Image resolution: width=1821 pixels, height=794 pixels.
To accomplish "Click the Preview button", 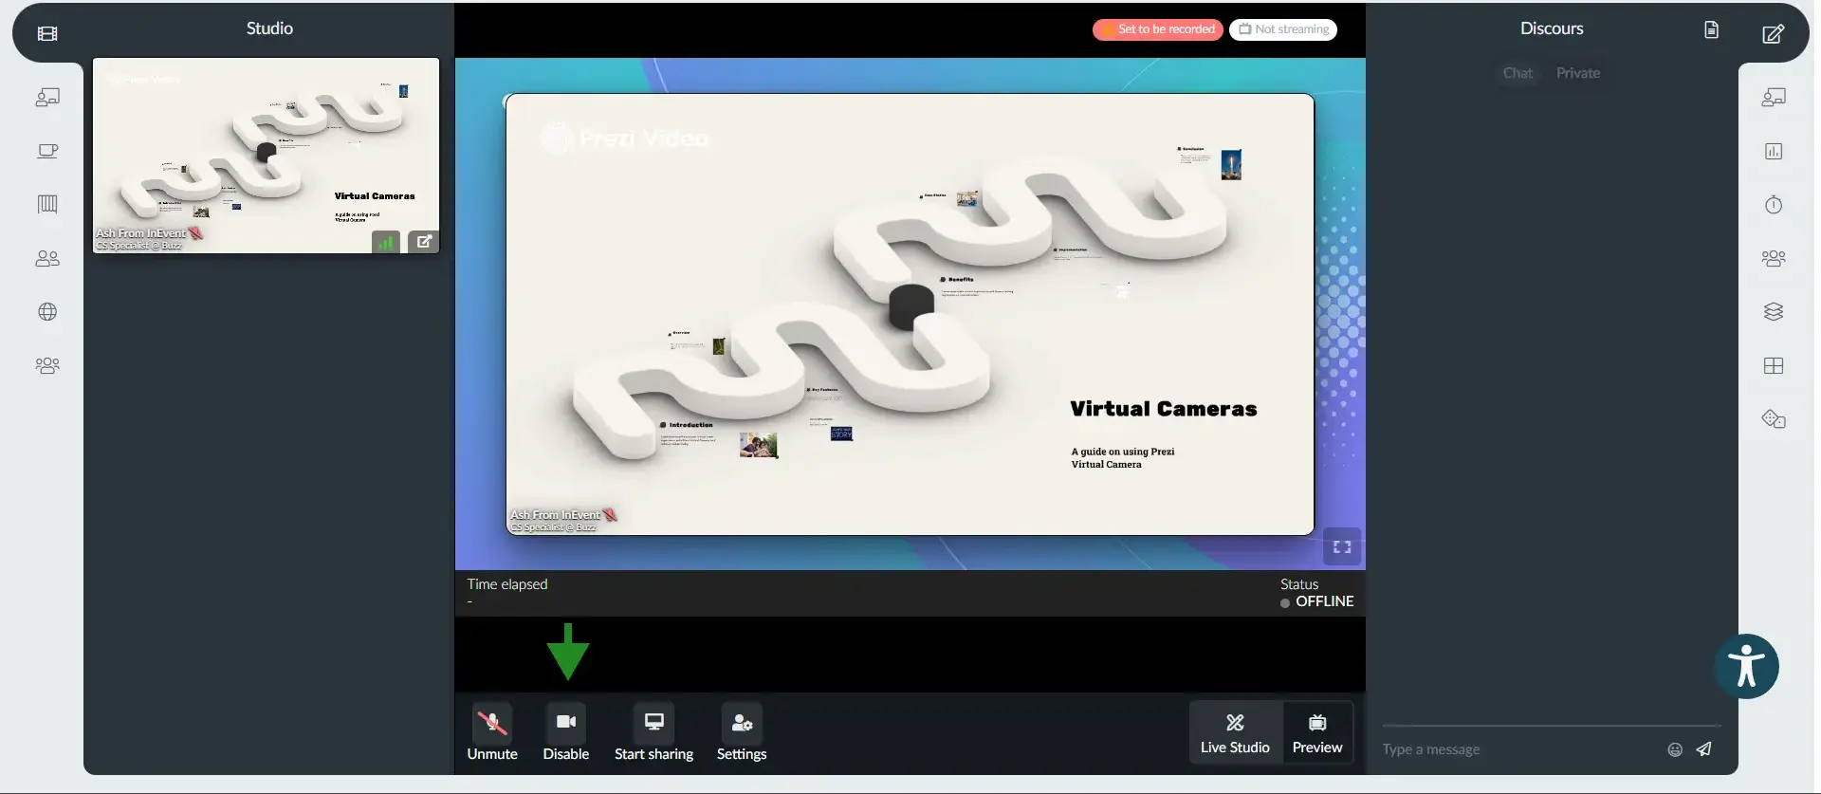I will click(1317, 732).
